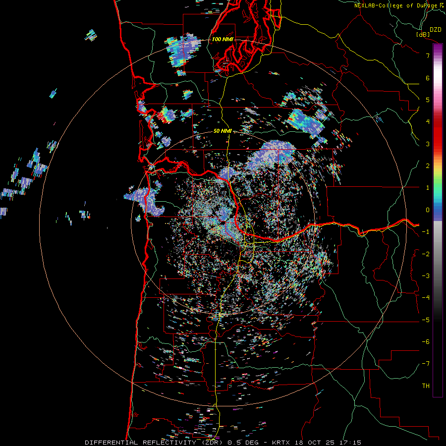Click the 5 tick on the color scale

[428, 100]
